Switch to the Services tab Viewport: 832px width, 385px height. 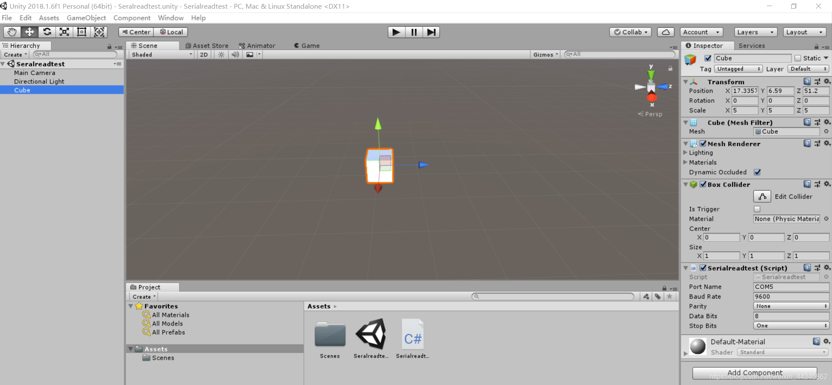pos(752,46)
